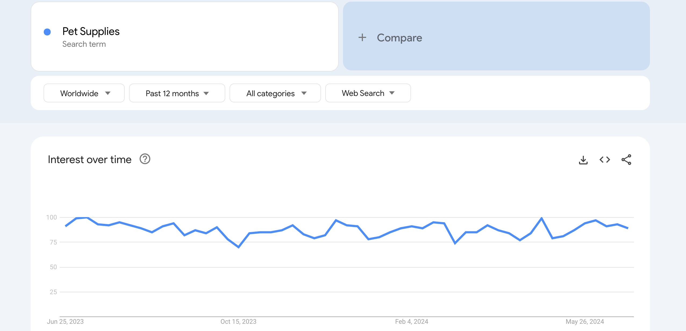Open help for Interest over time

pos(145,159)
